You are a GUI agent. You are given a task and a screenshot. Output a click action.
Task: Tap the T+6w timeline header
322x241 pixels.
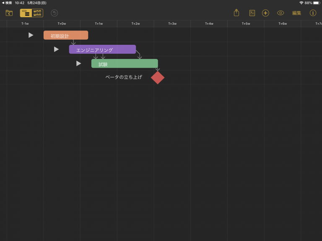pos(283,23)
